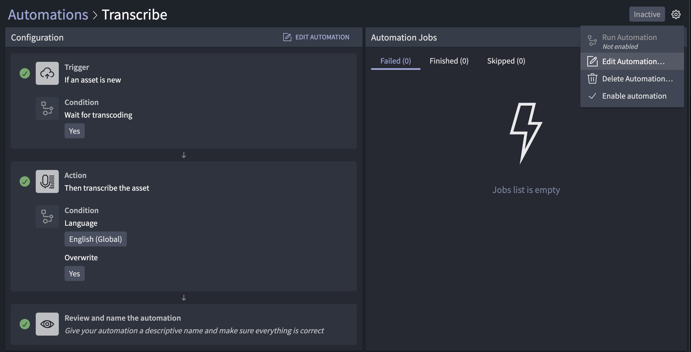Click the 'Automation Jobs' panel heading

coord(404,37)
